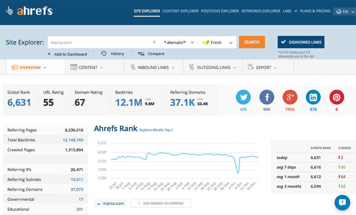The height and width of the screenshot is (215, 356).
Task: Click the Ahrefs logo
Action: [29, 11]
